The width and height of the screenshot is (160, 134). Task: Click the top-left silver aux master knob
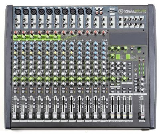(x=112, y=64)
